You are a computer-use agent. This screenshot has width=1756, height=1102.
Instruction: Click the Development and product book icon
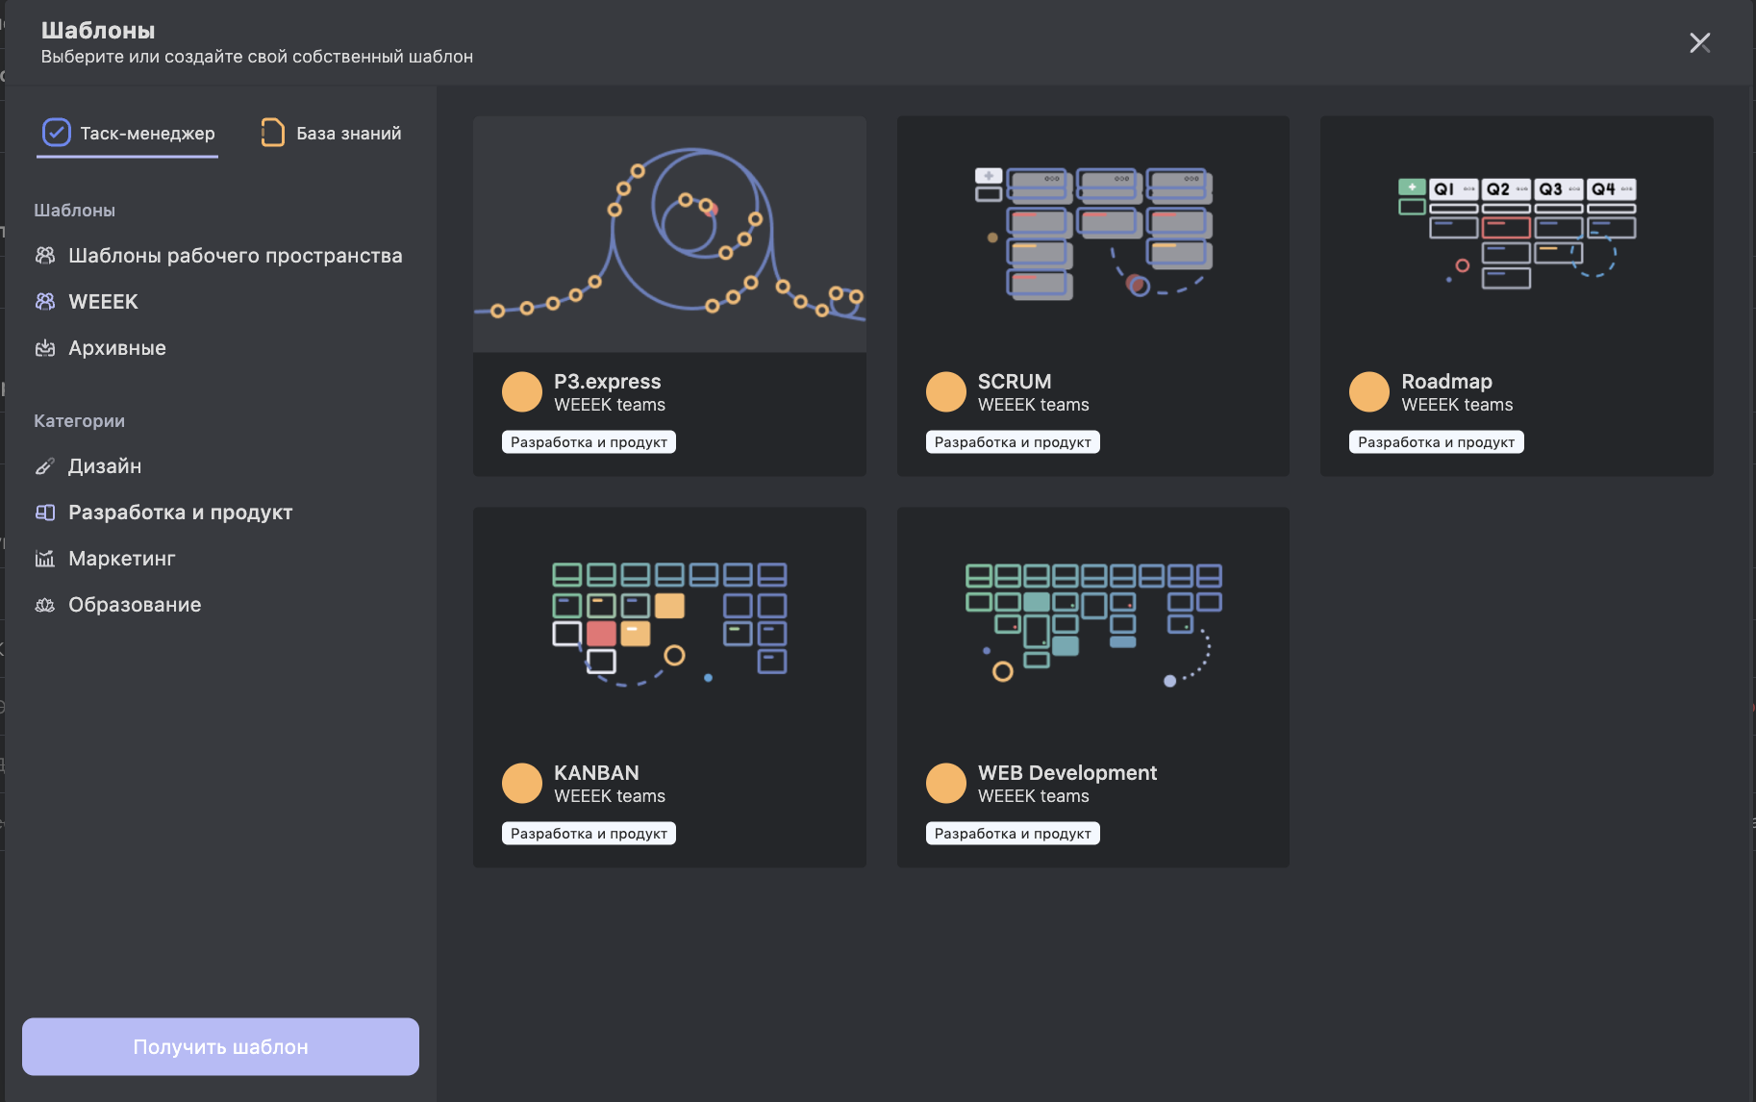pyautogui.click(x=45, y=513)
